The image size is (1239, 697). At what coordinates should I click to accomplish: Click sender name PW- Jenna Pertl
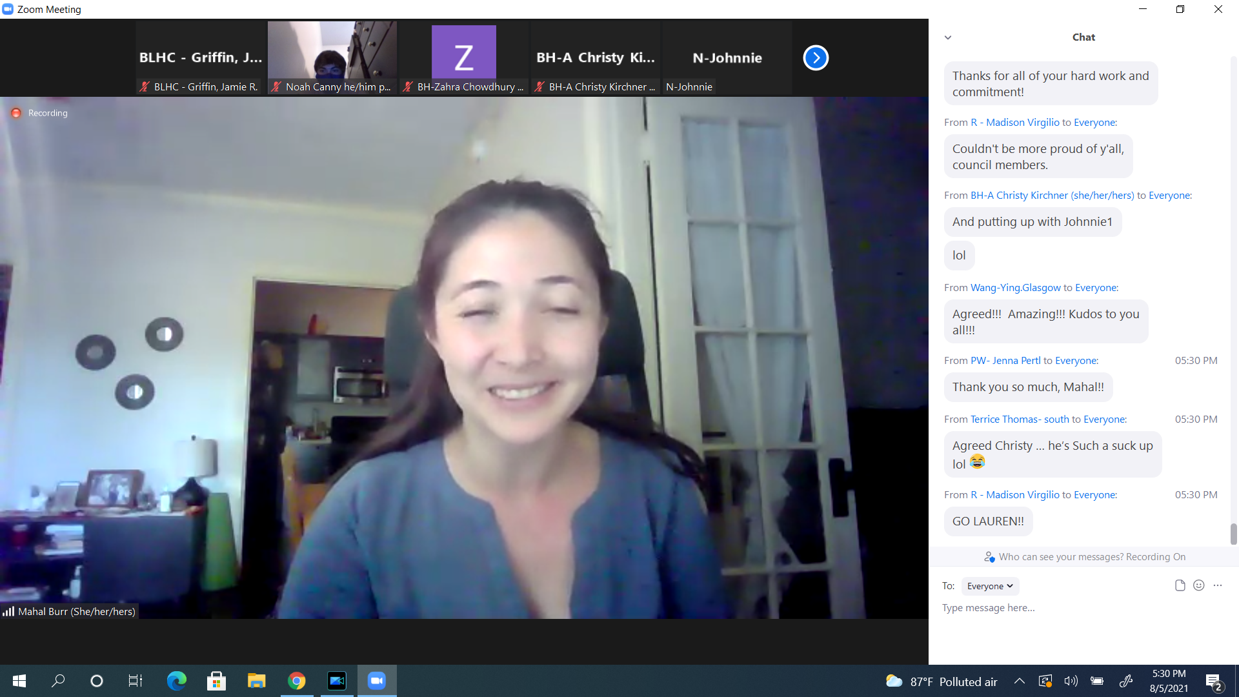(1005, 361)
